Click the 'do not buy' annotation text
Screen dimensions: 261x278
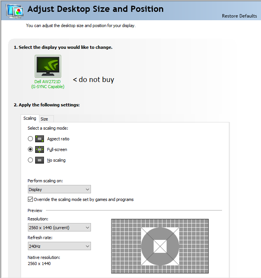click(94, 80)
